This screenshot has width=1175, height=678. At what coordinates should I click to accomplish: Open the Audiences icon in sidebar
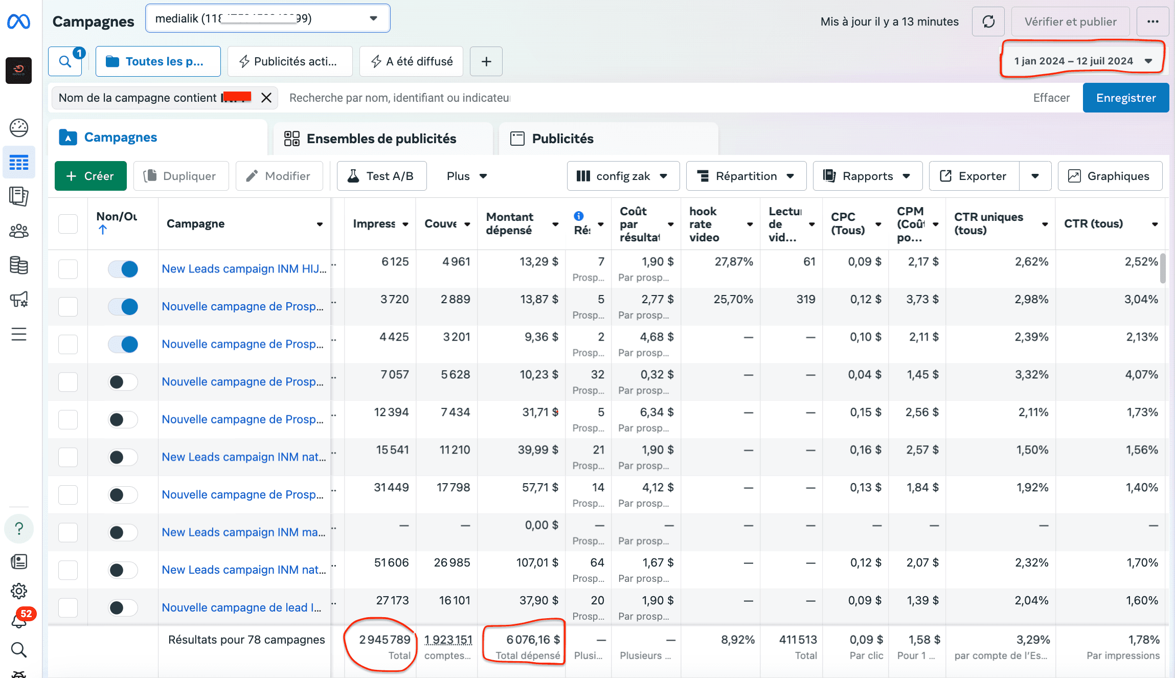[19, 231]
